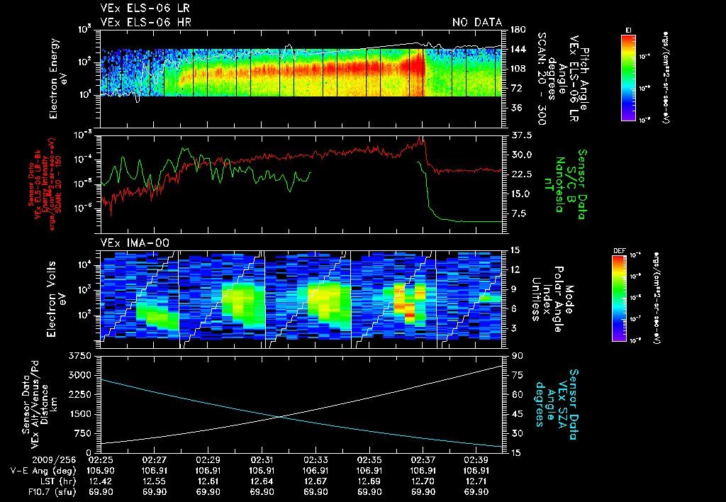Click the "NO DATA" label

477,22
